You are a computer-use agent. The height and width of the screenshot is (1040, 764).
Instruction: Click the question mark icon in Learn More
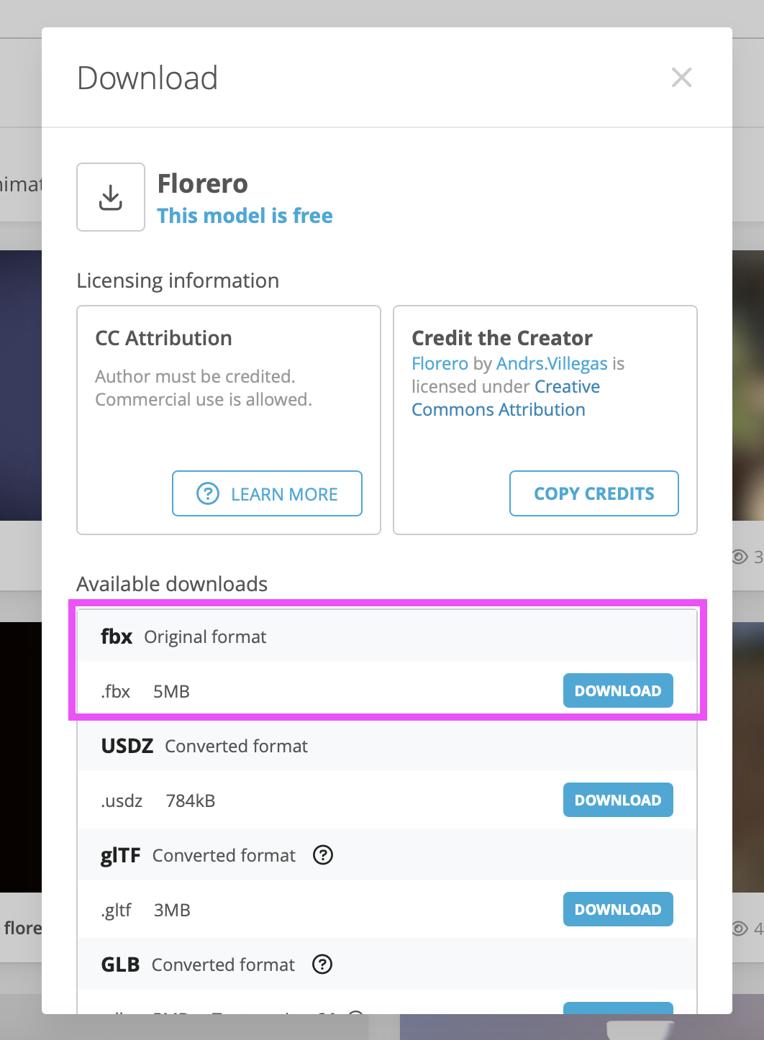point(208,494)
